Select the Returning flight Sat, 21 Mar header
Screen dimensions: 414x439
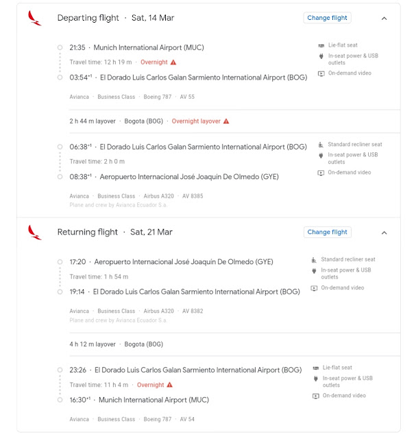(114, 232)
